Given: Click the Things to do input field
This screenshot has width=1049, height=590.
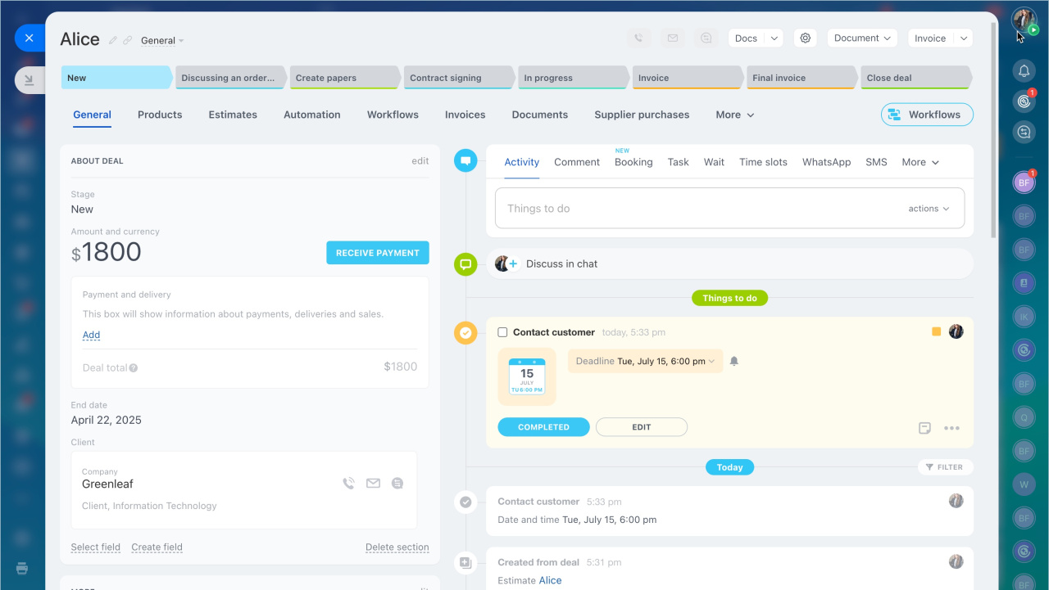Looking at the screenshot, I should [x=697, y=209].
